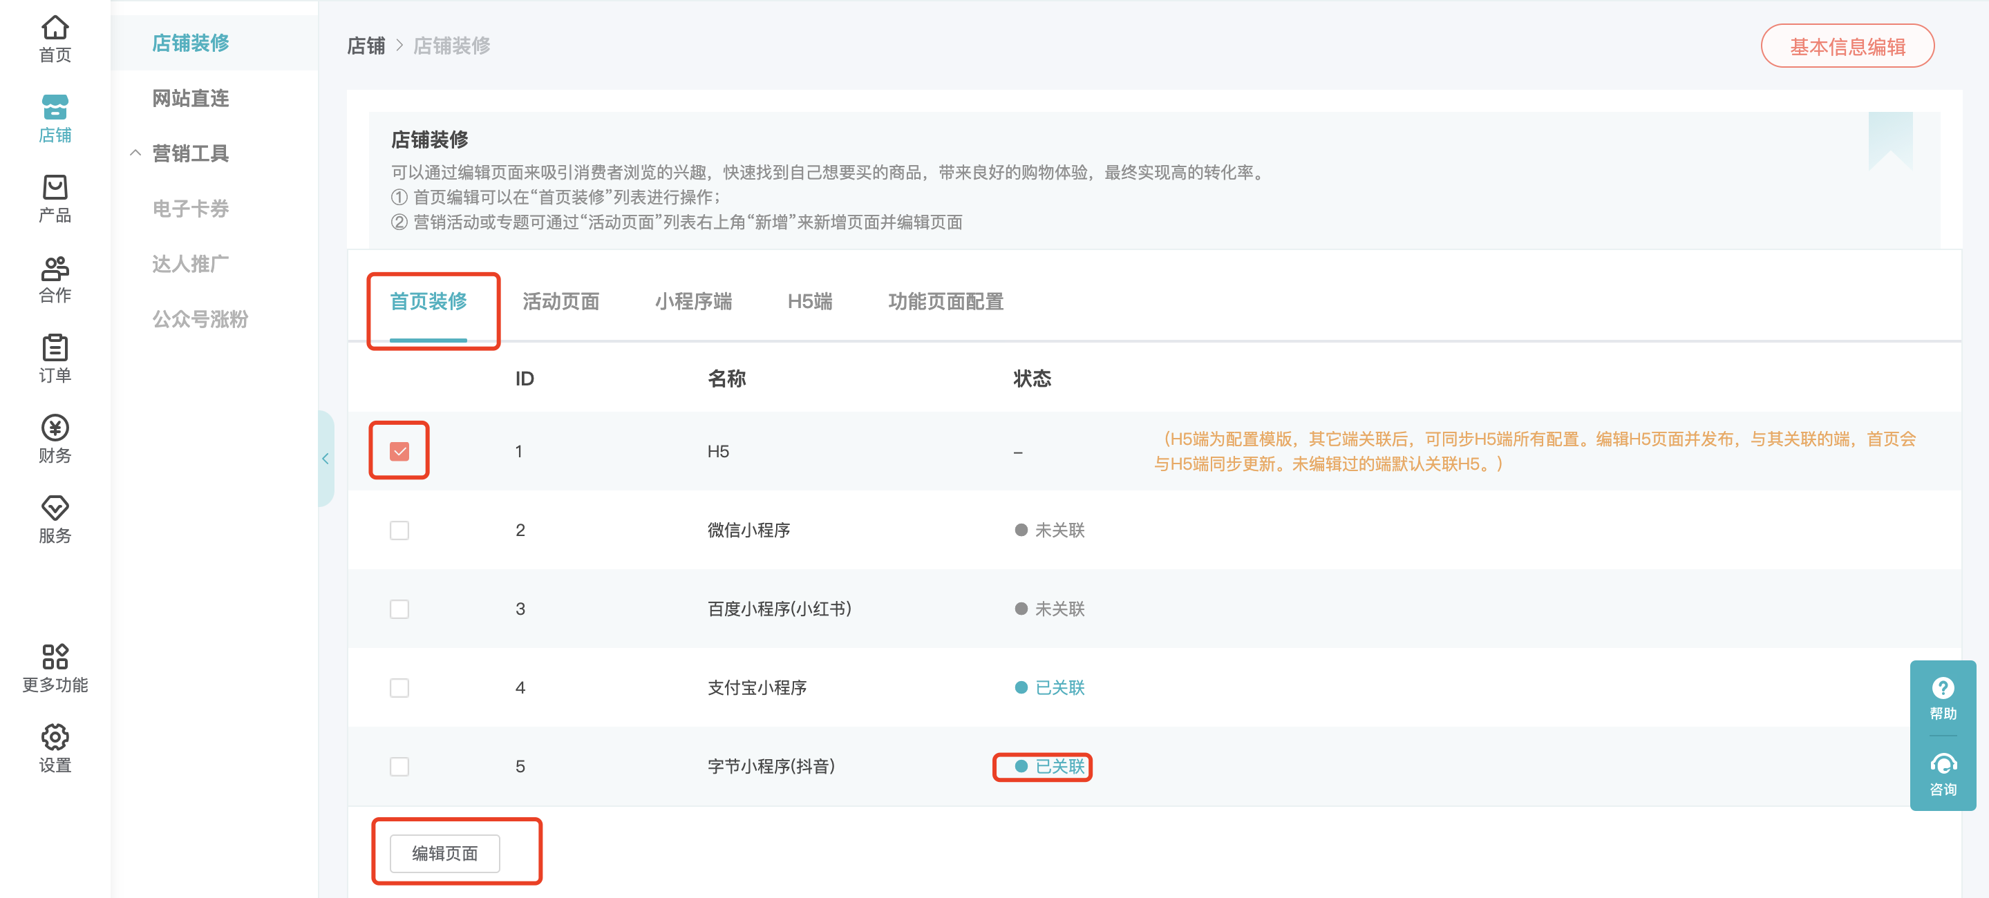Screen dimensions: 1989x898
Task: Switch to the 功能页面配置 tab
Action: (945, 302)
